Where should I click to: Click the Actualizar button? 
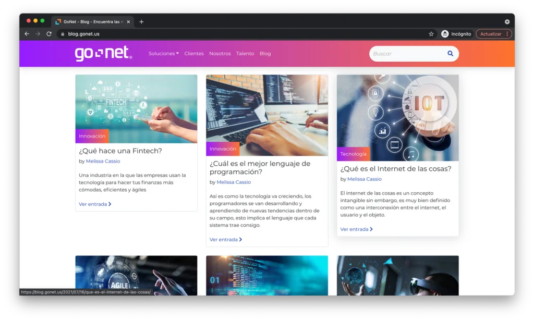point(490,34)
